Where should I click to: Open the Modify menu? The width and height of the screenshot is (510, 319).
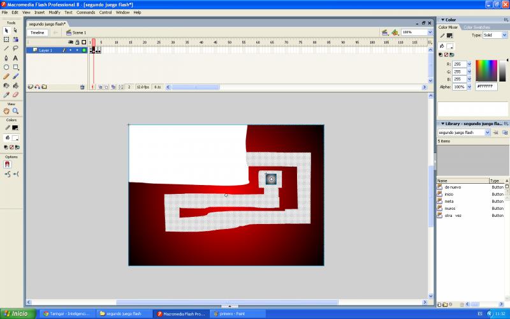pos(54,12)
